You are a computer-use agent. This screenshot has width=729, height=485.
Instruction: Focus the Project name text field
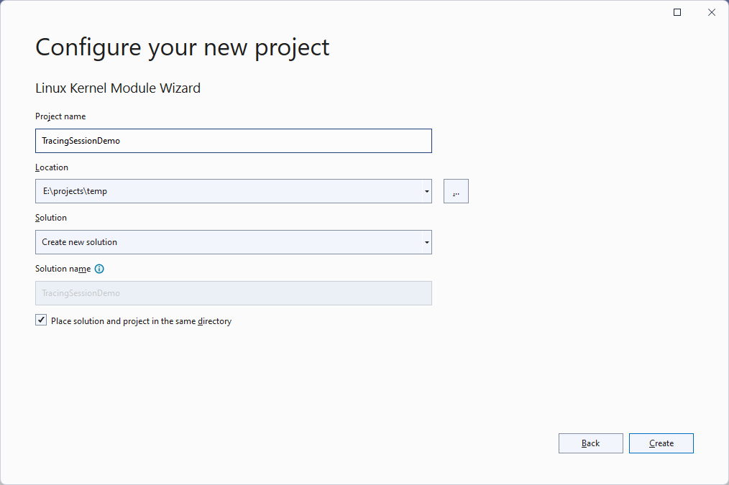(233, 141)
